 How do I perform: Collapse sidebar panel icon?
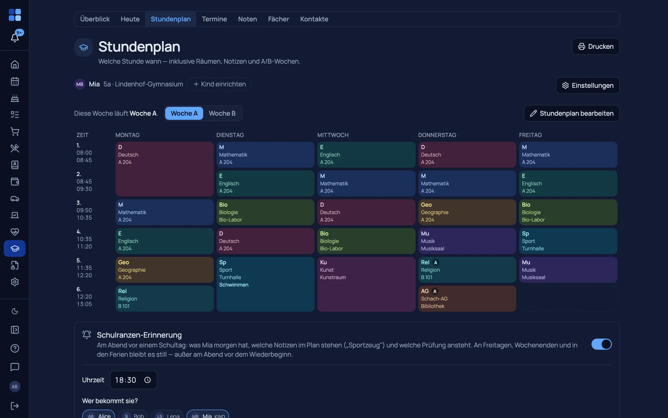15,330
